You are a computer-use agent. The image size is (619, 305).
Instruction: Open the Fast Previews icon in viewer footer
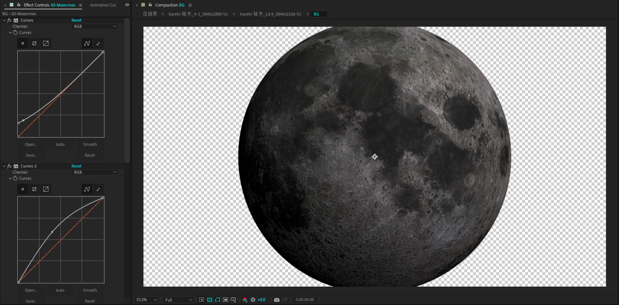202,300
